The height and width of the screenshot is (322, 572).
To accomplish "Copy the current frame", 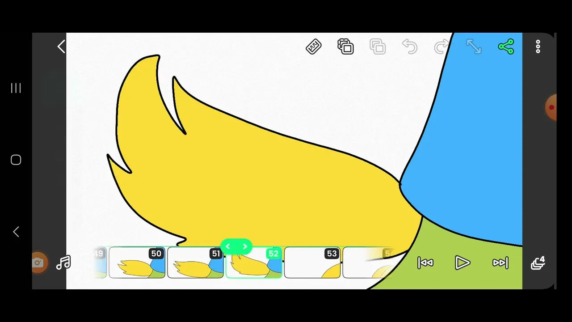I will 346,47.
